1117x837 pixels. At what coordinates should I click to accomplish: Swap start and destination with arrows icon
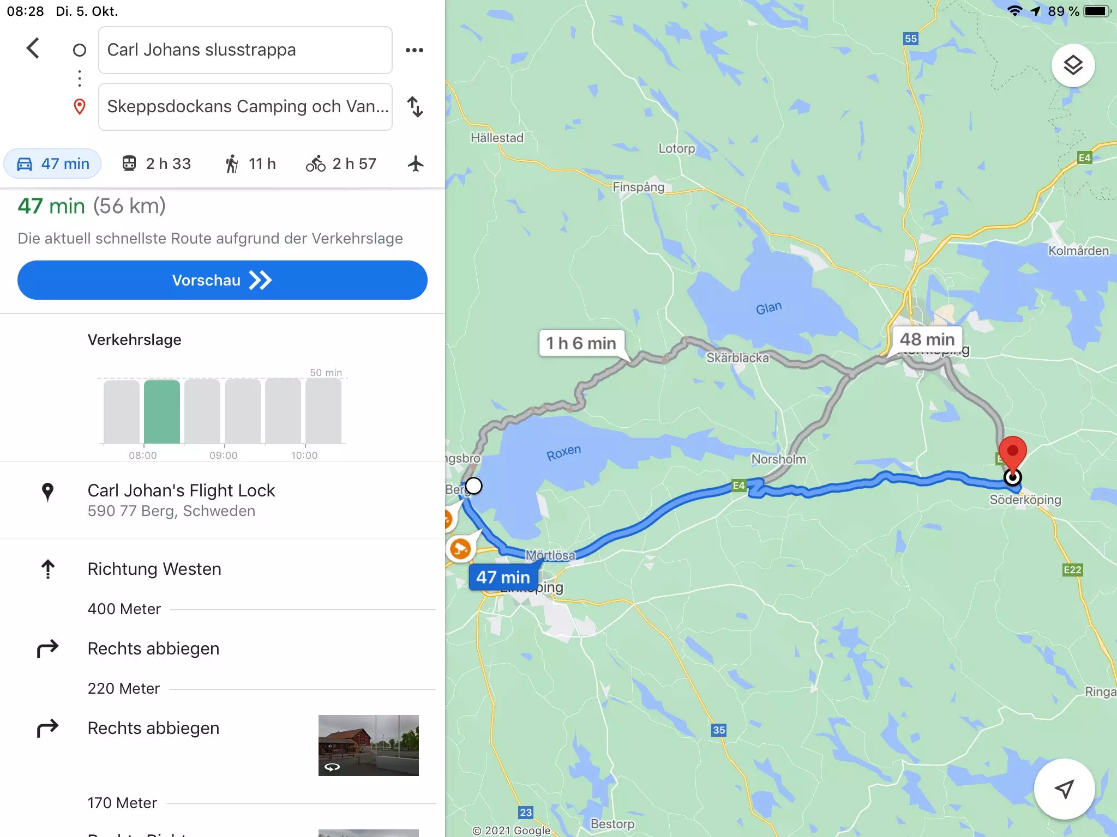click(x=415, y=107)
